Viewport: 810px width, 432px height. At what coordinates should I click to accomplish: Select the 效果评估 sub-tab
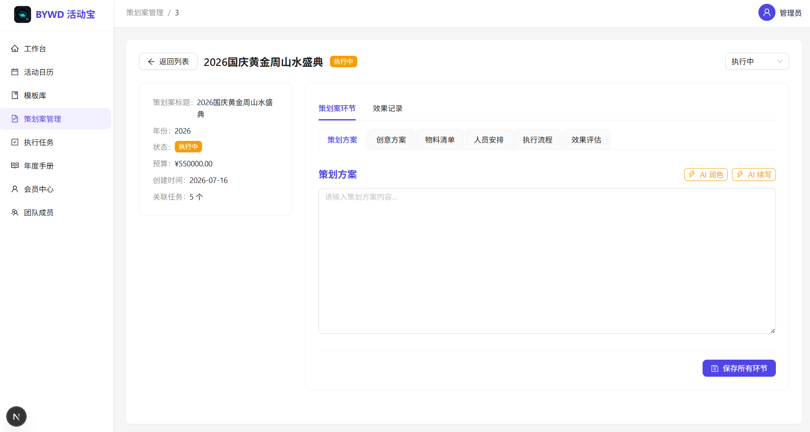[x=586, y=140]
